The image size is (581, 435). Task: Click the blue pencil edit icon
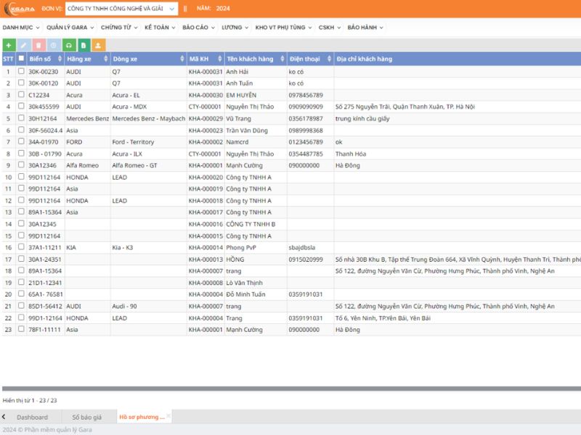pyautogui.click(x=23, y=45)
